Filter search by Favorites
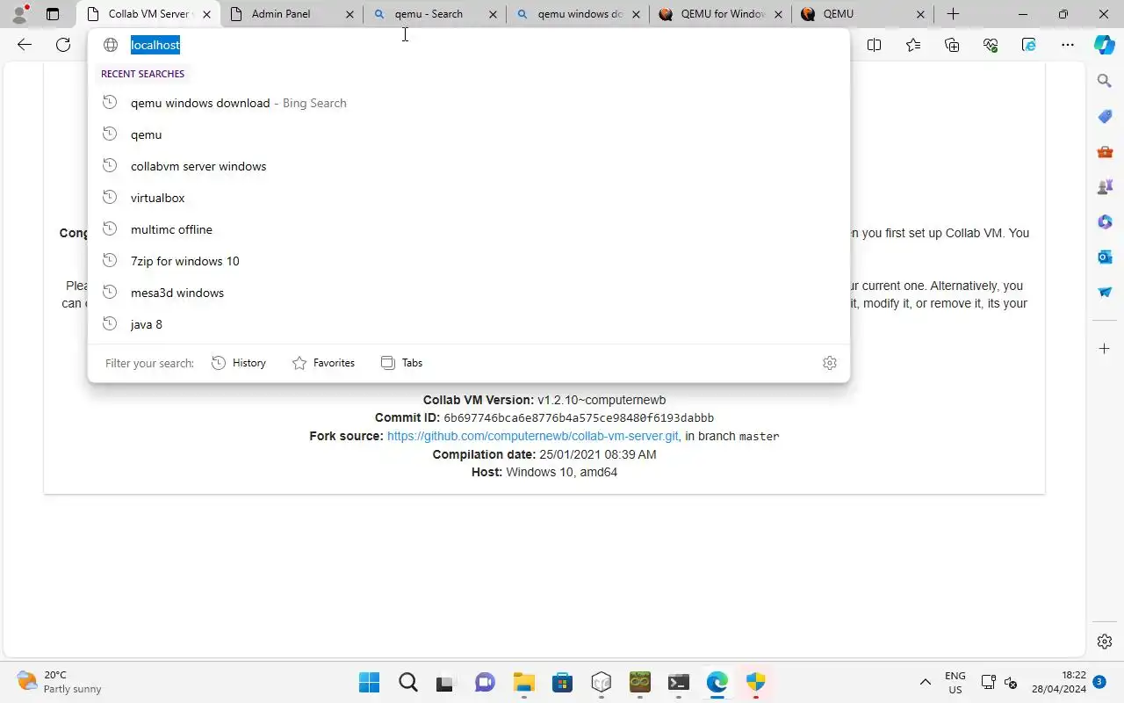1124x703 pixels. [323, 363]
